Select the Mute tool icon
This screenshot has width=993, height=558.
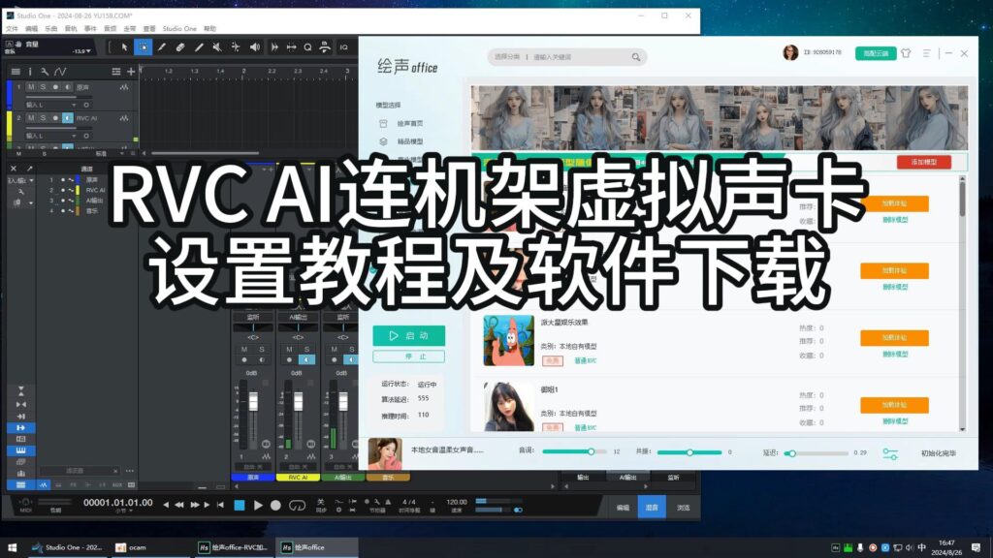[216, 47]
